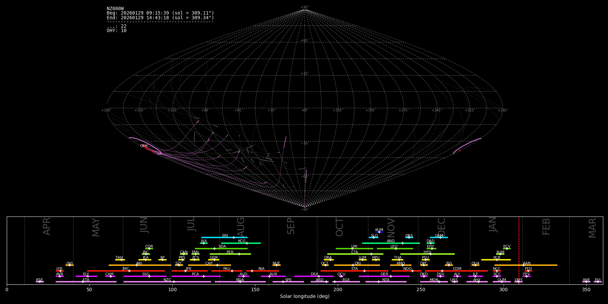Click the ORI shower label

click(x=358, y=263)
